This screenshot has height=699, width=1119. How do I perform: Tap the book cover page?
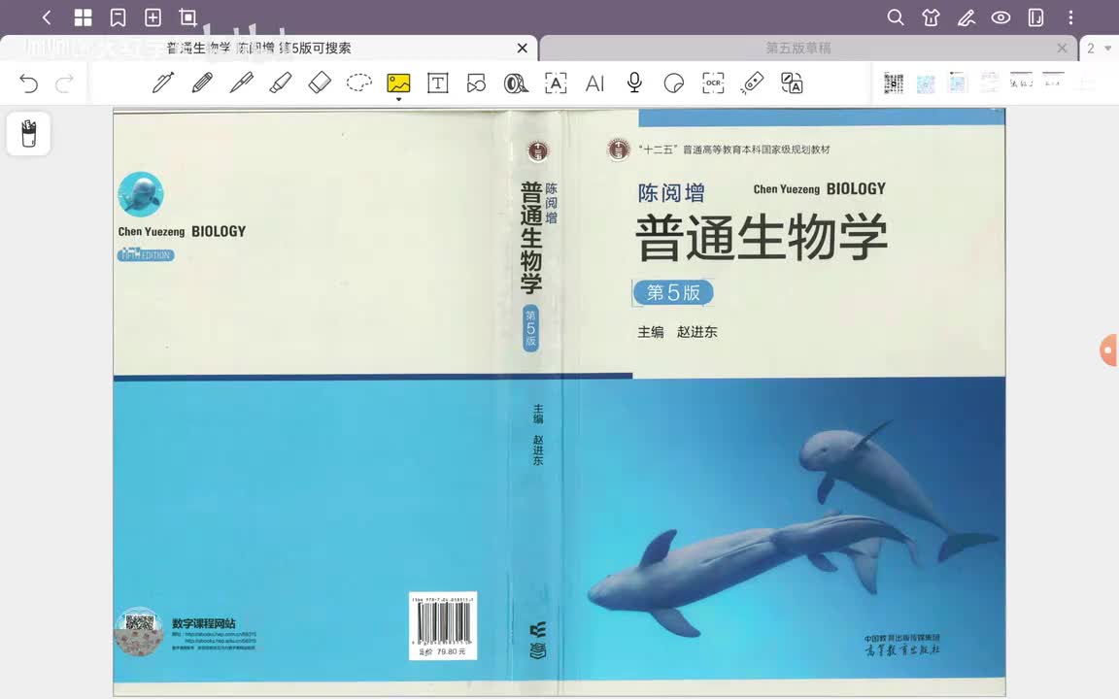[x=559, y=402]
